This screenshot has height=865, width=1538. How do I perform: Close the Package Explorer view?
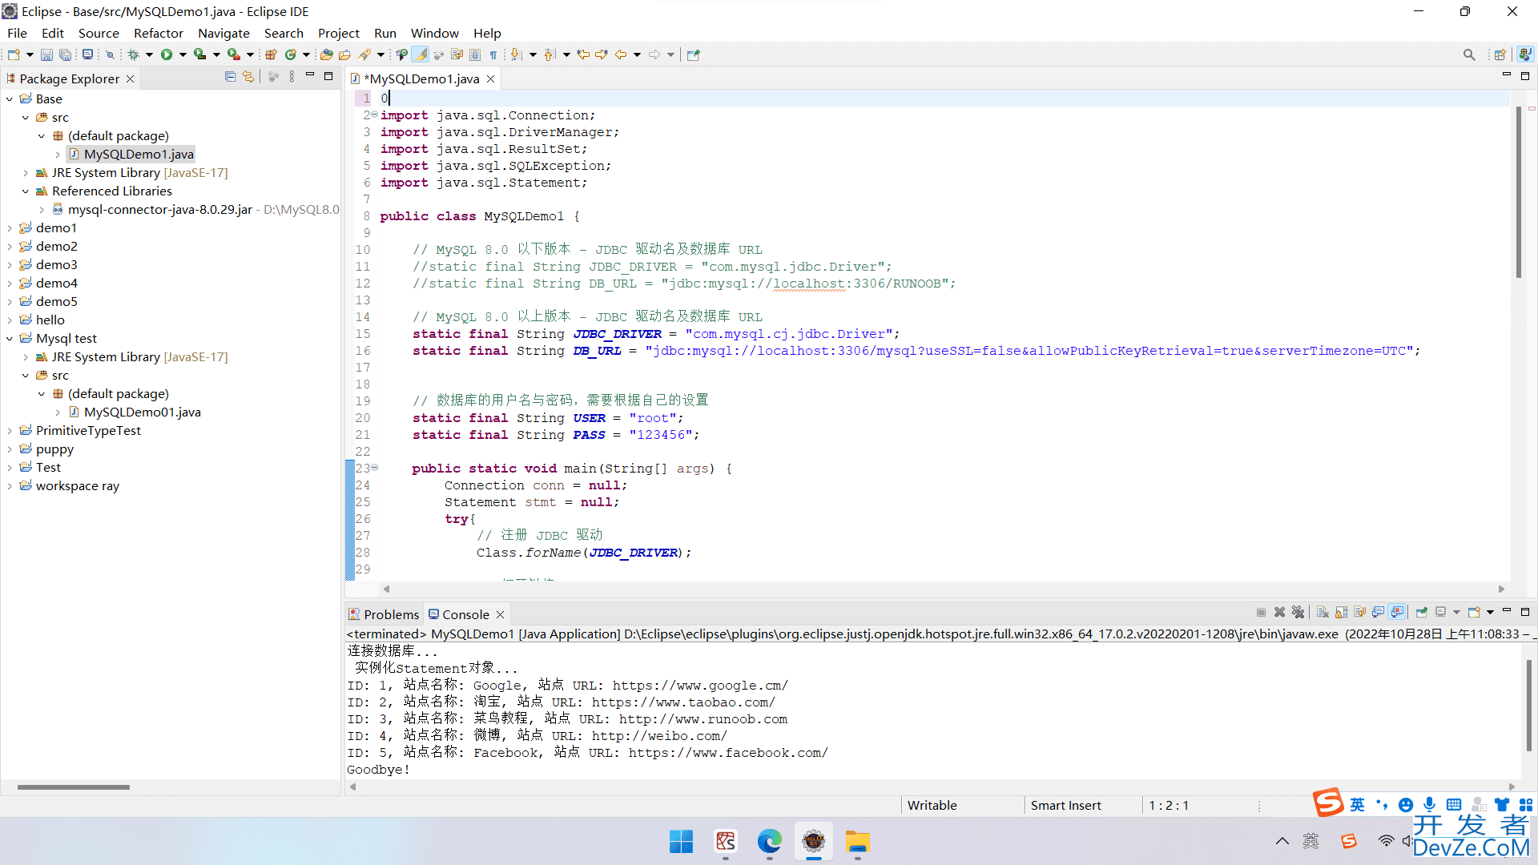pos(130,78)
